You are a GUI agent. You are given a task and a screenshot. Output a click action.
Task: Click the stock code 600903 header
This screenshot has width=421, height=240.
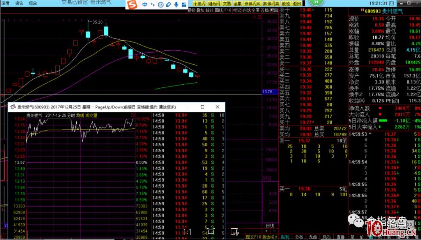373,11
